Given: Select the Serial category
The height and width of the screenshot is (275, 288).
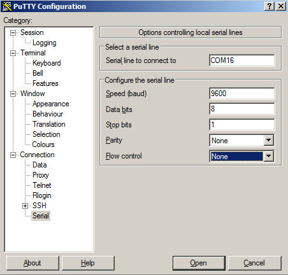Looking at the screenshot, I should 41,216.
